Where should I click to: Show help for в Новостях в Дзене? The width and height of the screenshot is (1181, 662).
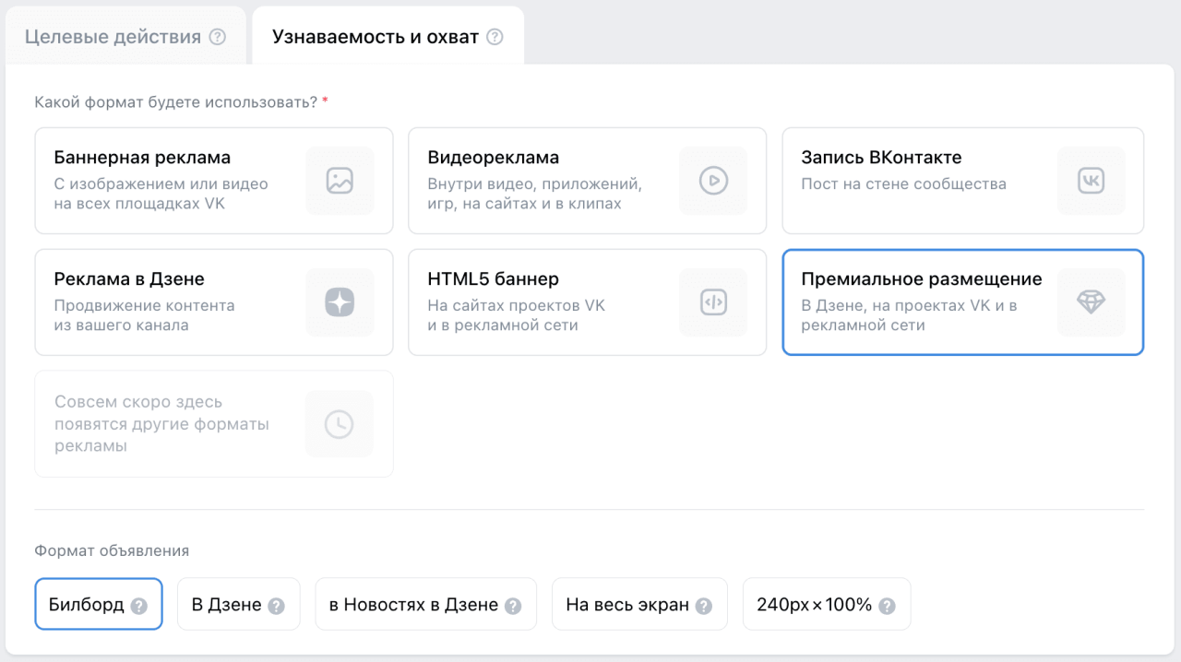513,606
